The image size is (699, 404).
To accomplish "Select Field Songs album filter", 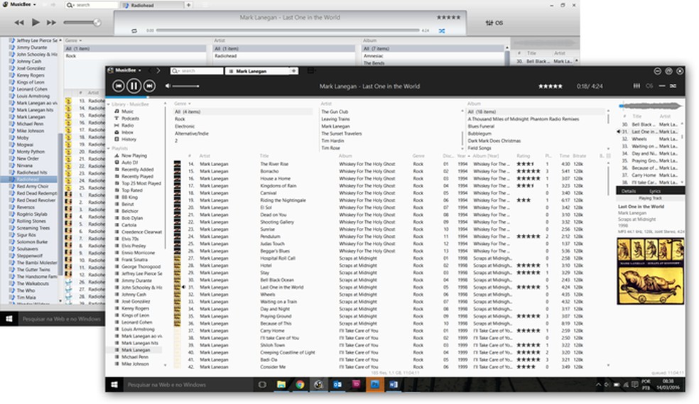I will [479, 148].
